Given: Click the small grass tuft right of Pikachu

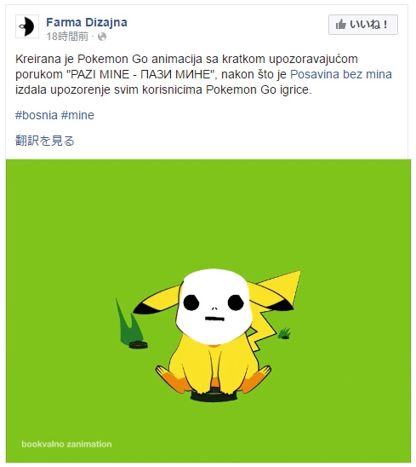Looking at the screenshot, I should [x=285, y=333].
